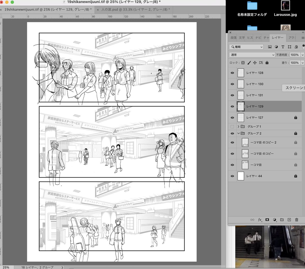Viewport: 305px width, 269px height.
Task: Filter layers by pixel layers icon
Action: point(270,47)
